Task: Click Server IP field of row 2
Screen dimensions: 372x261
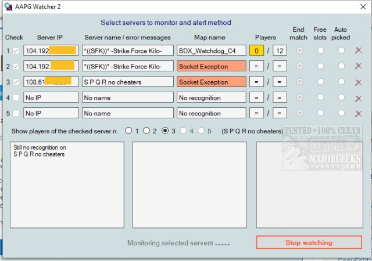Action: coord(51,66)
